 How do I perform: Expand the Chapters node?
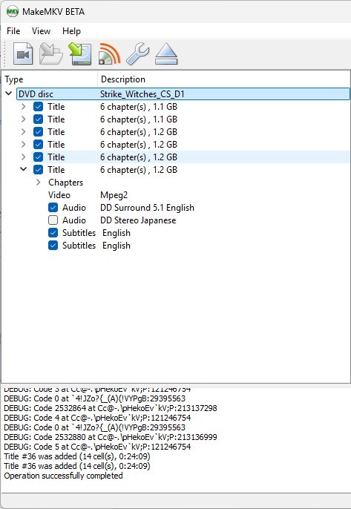tap(39, 182)
